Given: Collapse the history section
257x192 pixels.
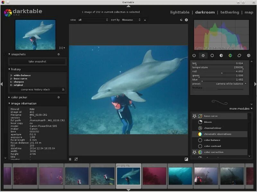Looking at the screenshot, I should click(9, 69).
